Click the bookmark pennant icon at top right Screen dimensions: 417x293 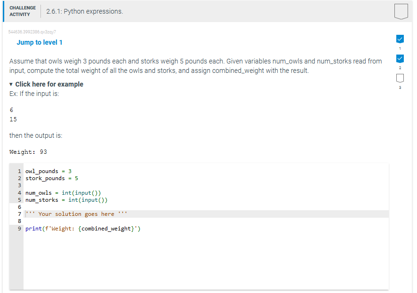pyautogui.click(x=401, y=11)
